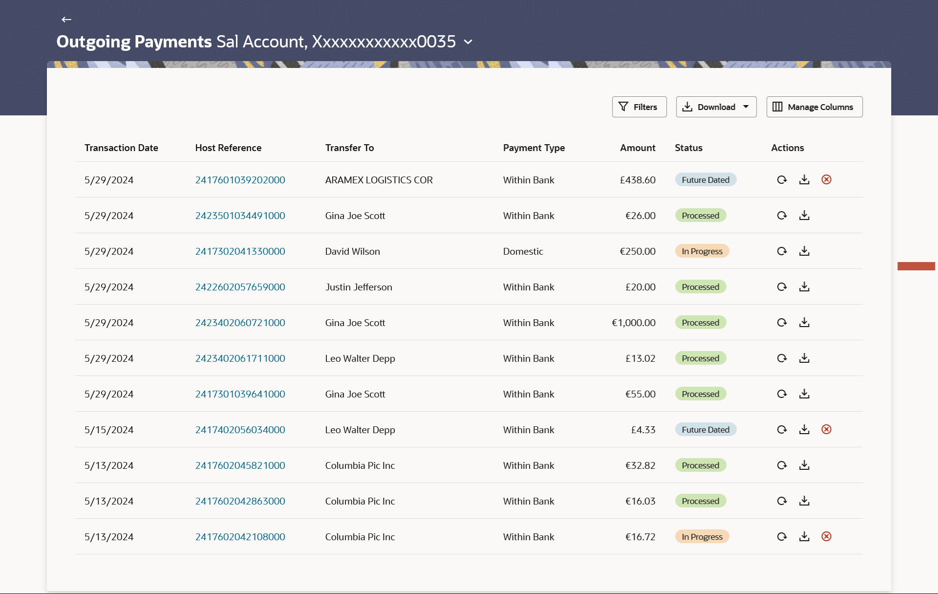Screen dimensions: 938x594
Task: Open host reference 2417302041330000
Action: (240, 251)
